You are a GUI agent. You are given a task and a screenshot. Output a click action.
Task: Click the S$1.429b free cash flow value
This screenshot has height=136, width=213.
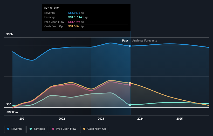click(74, 22)
